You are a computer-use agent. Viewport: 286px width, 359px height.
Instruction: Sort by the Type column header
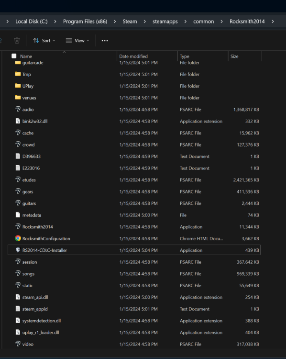click(x=185, y=56)
